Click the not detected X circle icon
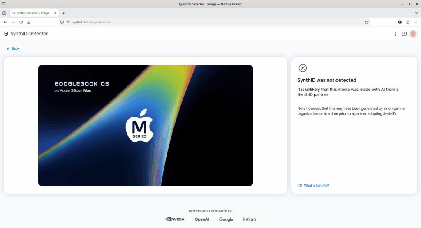421x228 pixels. 303,68
